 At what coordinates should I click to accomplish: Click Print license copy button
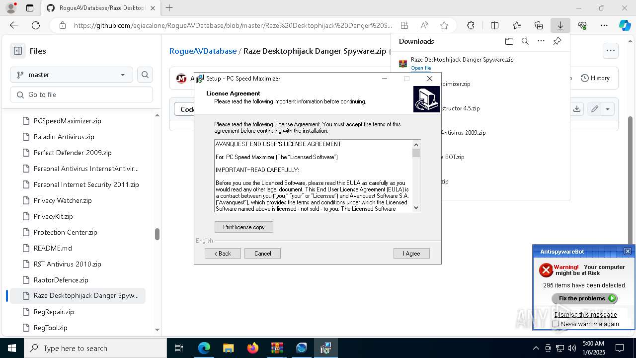(x=244, y=227)
